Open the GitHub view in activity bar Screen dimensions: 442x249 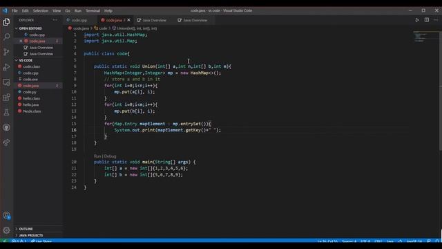click(x=6, y=127)
